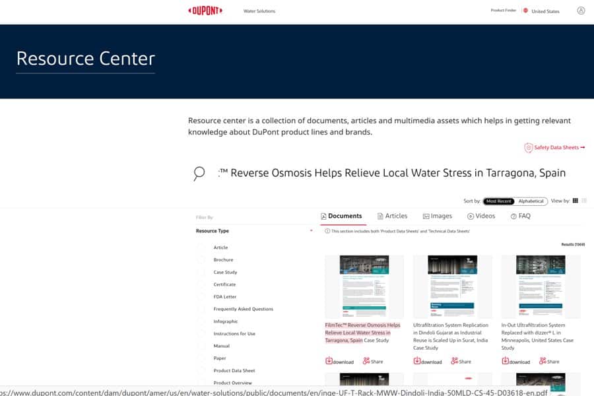Share the FilmTec Tarragona case study
594x396 pixels.
pyautogui.click(x=373, y=361)
